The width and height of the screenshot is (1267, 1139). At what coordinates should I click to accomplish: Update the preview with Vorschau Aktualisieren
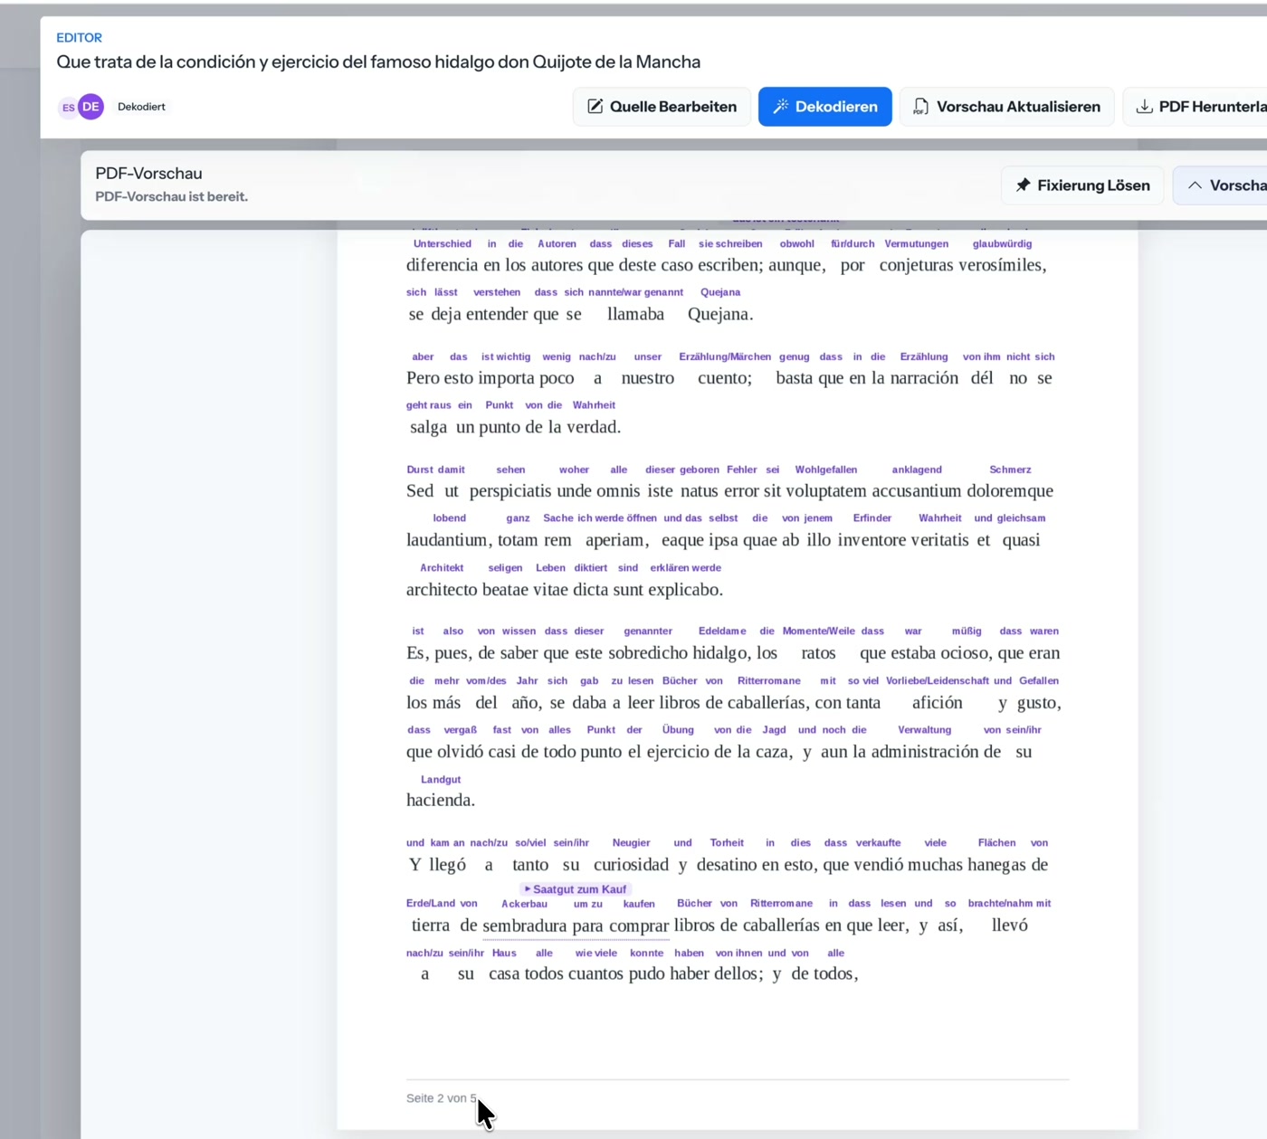click(x=1006, y=107)
